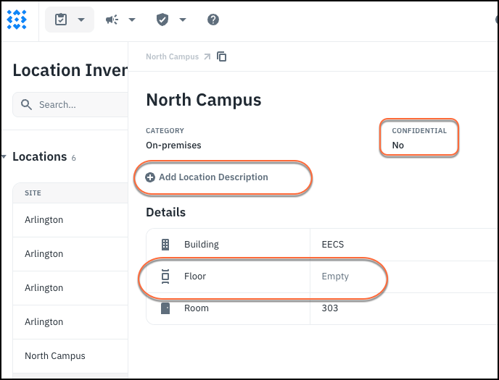Image resolution: width=499 pixels, height=380 pixels.
Task: Select the first Arlington site row
Action: point(44,220)
